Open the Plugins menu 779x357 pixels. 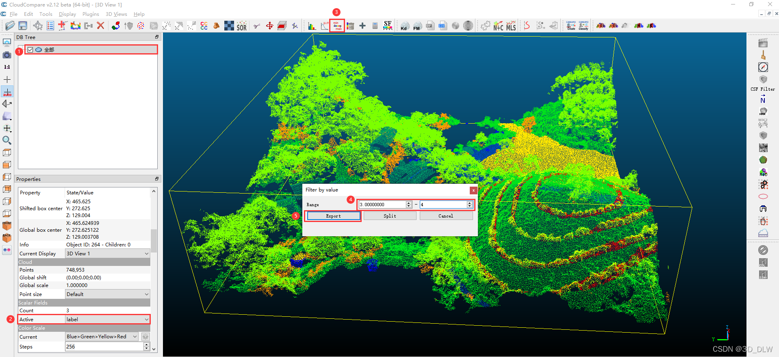coord(91,14)
